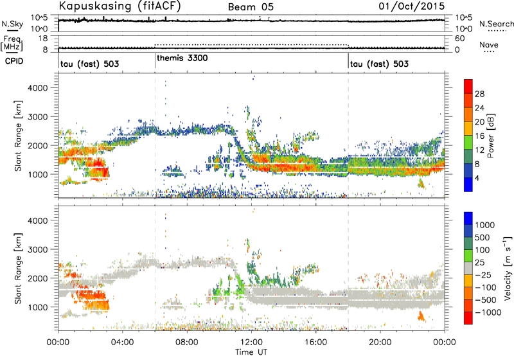This screenshot has width=514, height=356.
Task: Click the blue bottom segment of Power colorbar
Action: (468, 184)
